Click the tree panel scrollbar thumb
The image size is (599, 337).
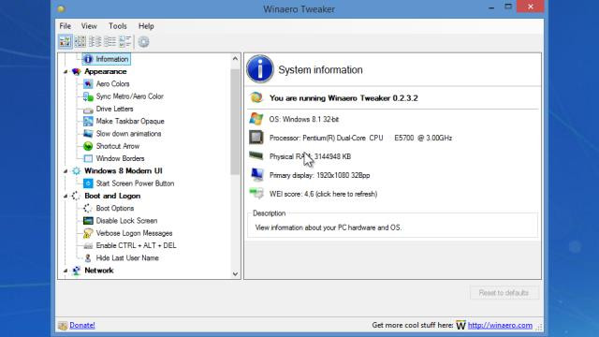coord(235,122)
